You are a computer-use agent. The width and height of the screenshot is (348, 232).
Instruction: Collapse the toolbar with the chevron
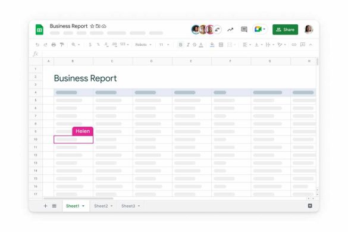point(311,45)
